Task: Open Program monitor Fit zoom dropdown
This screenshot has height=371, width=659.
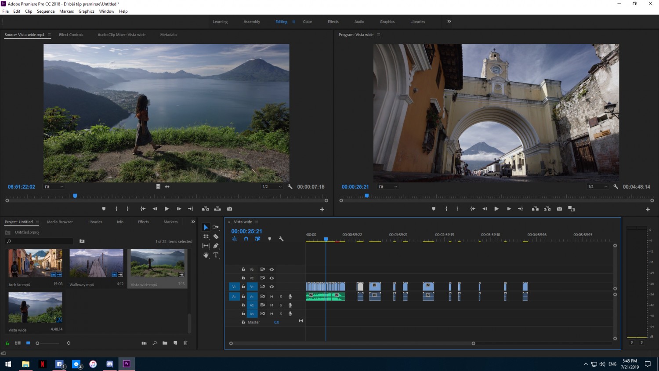Action: click(388, 187)
